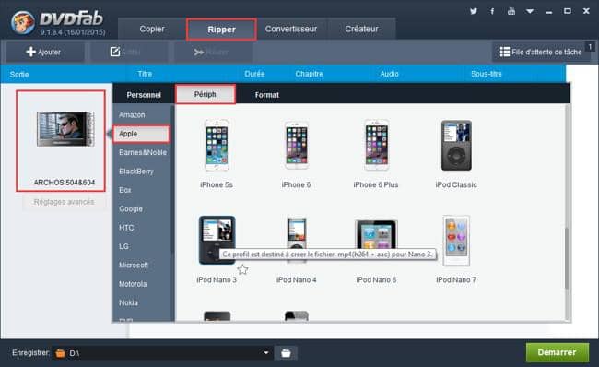
Task: Select HTC in the brand list
Action: [x=126, y=228]
